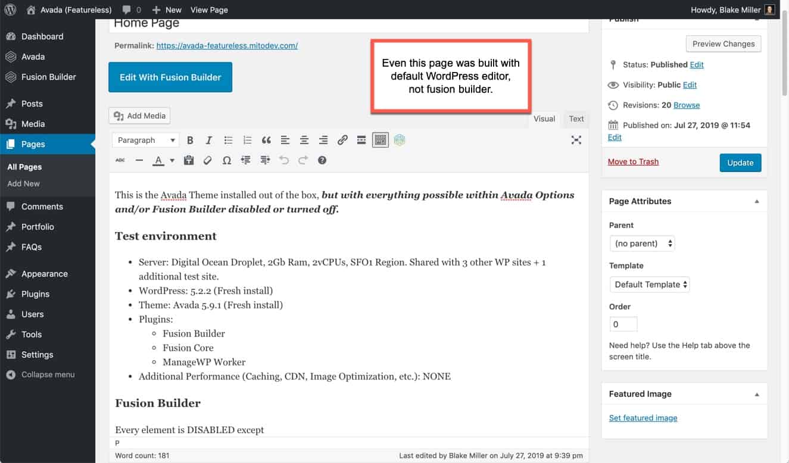
Task: Insert Read More tag
Action: click(361, 140)
